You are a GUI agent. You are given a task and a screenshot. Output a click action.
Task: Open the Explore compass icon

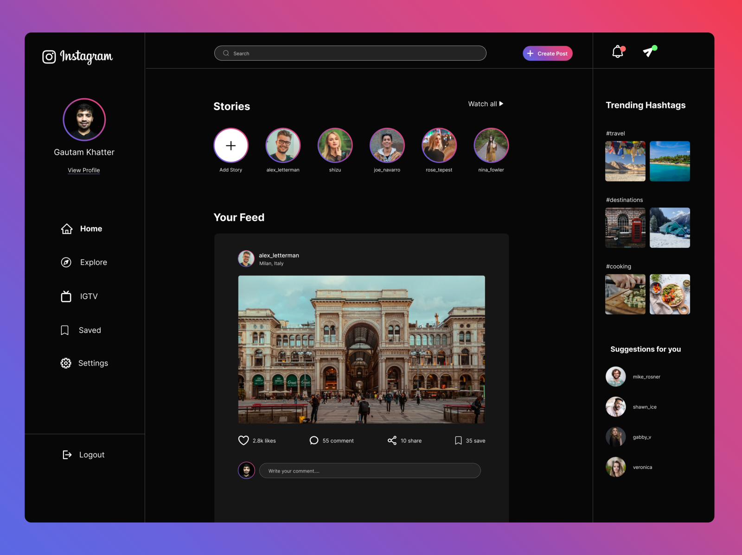coord(66,262)
